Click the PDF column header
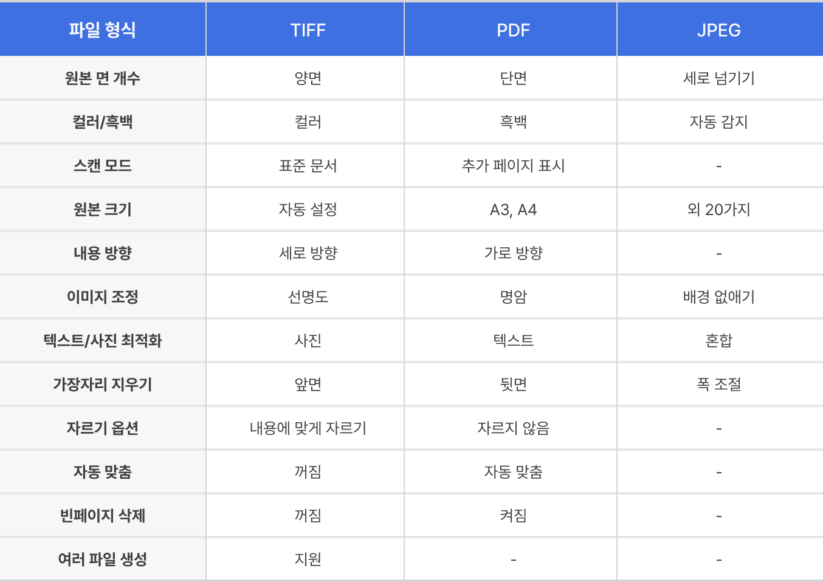The height and width of the screenshot is (582, 823). [x=513, y=30]
